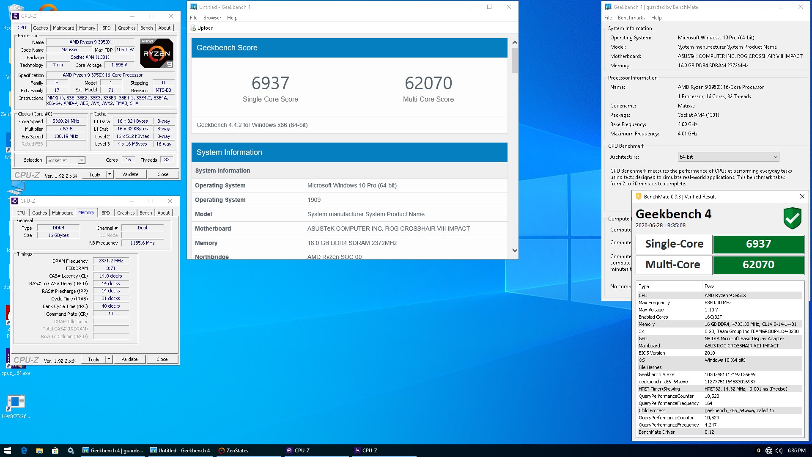Click the Geekbench 4 guarded taskbar button
Viewport: 812px width, 457px height.
[x=112, y=451]
